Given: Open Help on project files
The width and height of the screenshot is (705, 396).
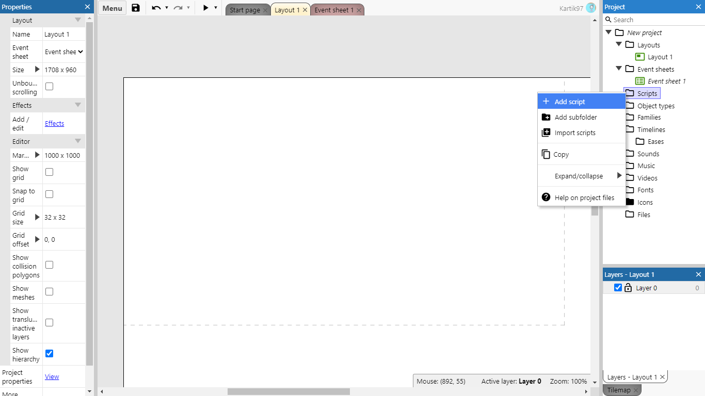Looking at the screenshot, I should tap(582, 197).
